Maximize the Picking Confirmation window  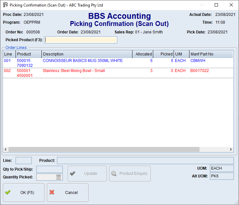click(216, 5)
